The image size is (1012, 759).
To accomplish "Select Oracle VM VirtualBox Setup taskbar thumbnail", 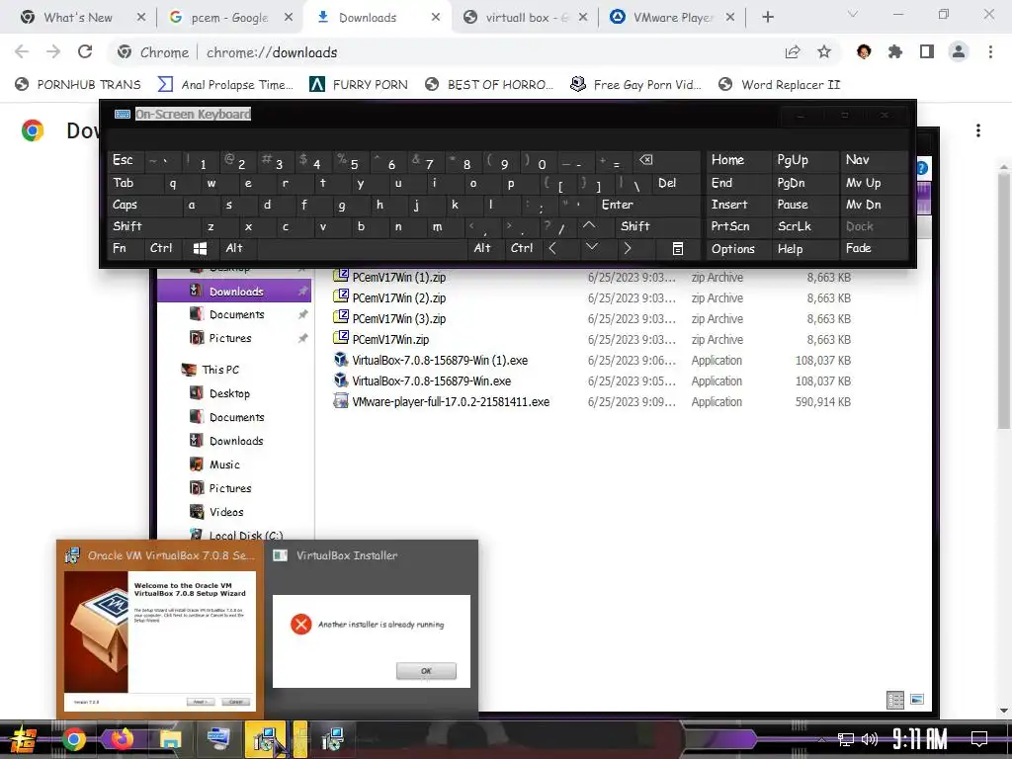I will pos(160,628).
